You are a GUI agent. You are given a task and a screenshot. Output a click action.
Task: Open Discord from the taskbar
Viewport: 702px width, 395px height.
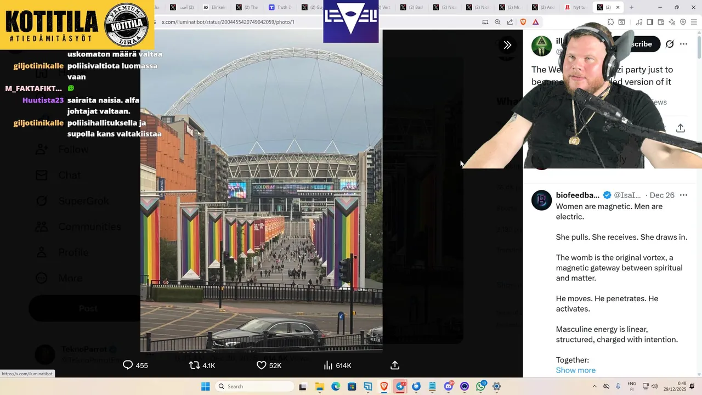click(449, 386)
